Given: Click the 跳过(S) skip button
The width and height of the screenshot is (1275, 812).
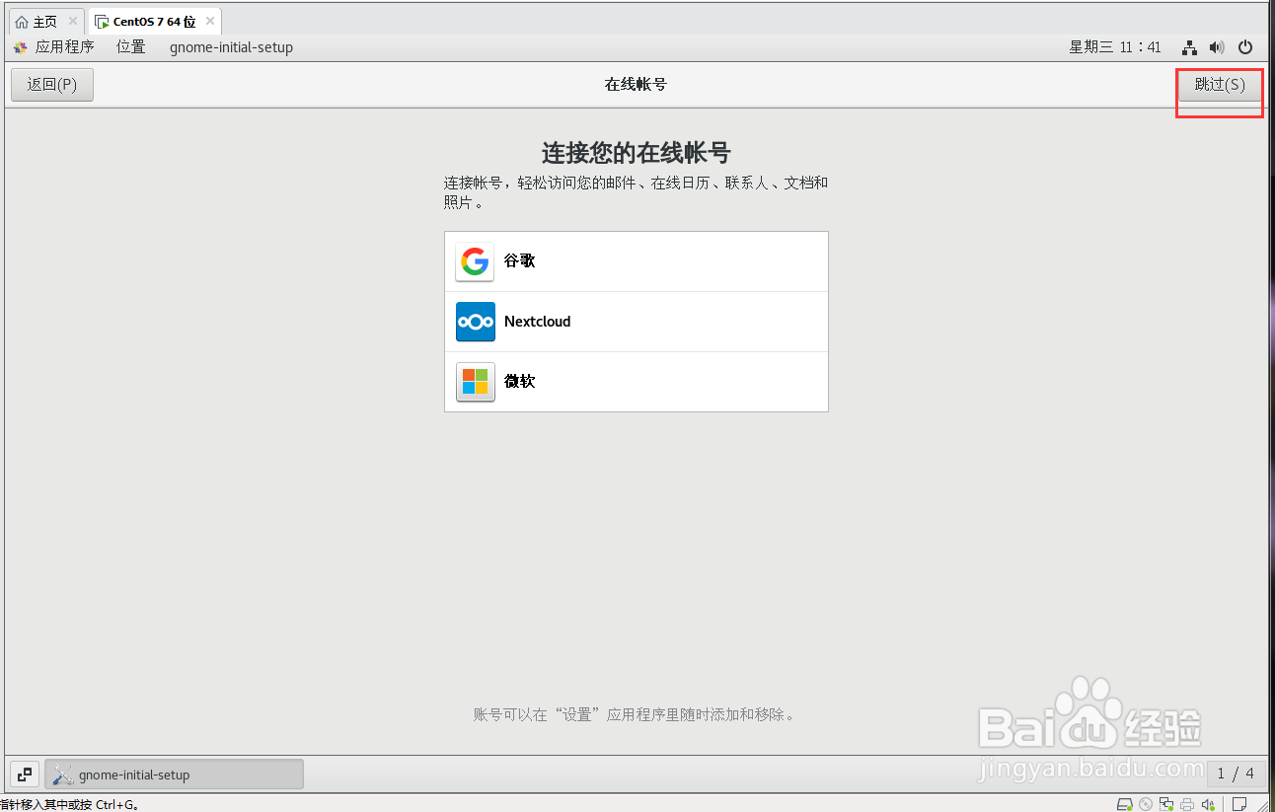Looking at the screenshot, I should [1219, 85].
